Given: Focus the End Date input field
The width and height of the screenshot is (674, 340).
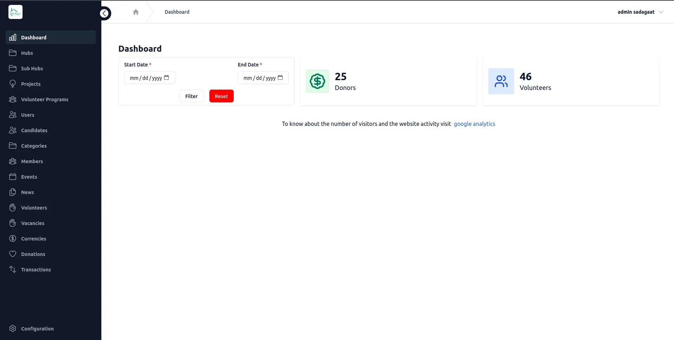Looking at the screenshot, I should [263, 78].
